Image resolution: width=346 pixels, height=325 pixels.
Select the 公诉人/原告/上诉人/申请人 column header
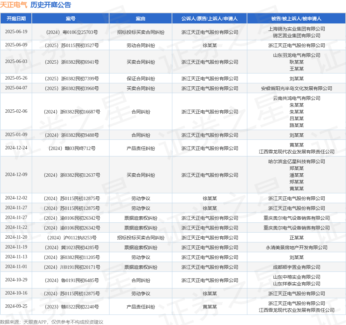209,19
